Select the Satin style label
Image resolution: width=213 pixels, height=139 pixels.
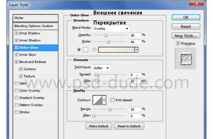pos(23,83)
